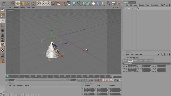
Task: Click frame 45 on timeline ruler
Action: click(59, 77)
